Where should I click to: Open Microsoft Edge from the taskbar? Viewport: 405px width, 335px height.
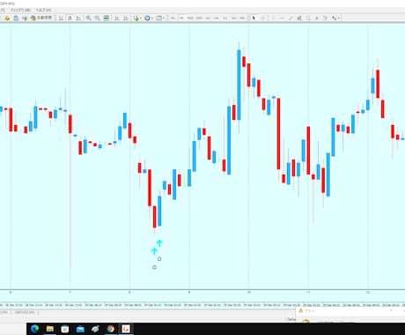pos(34,329)
